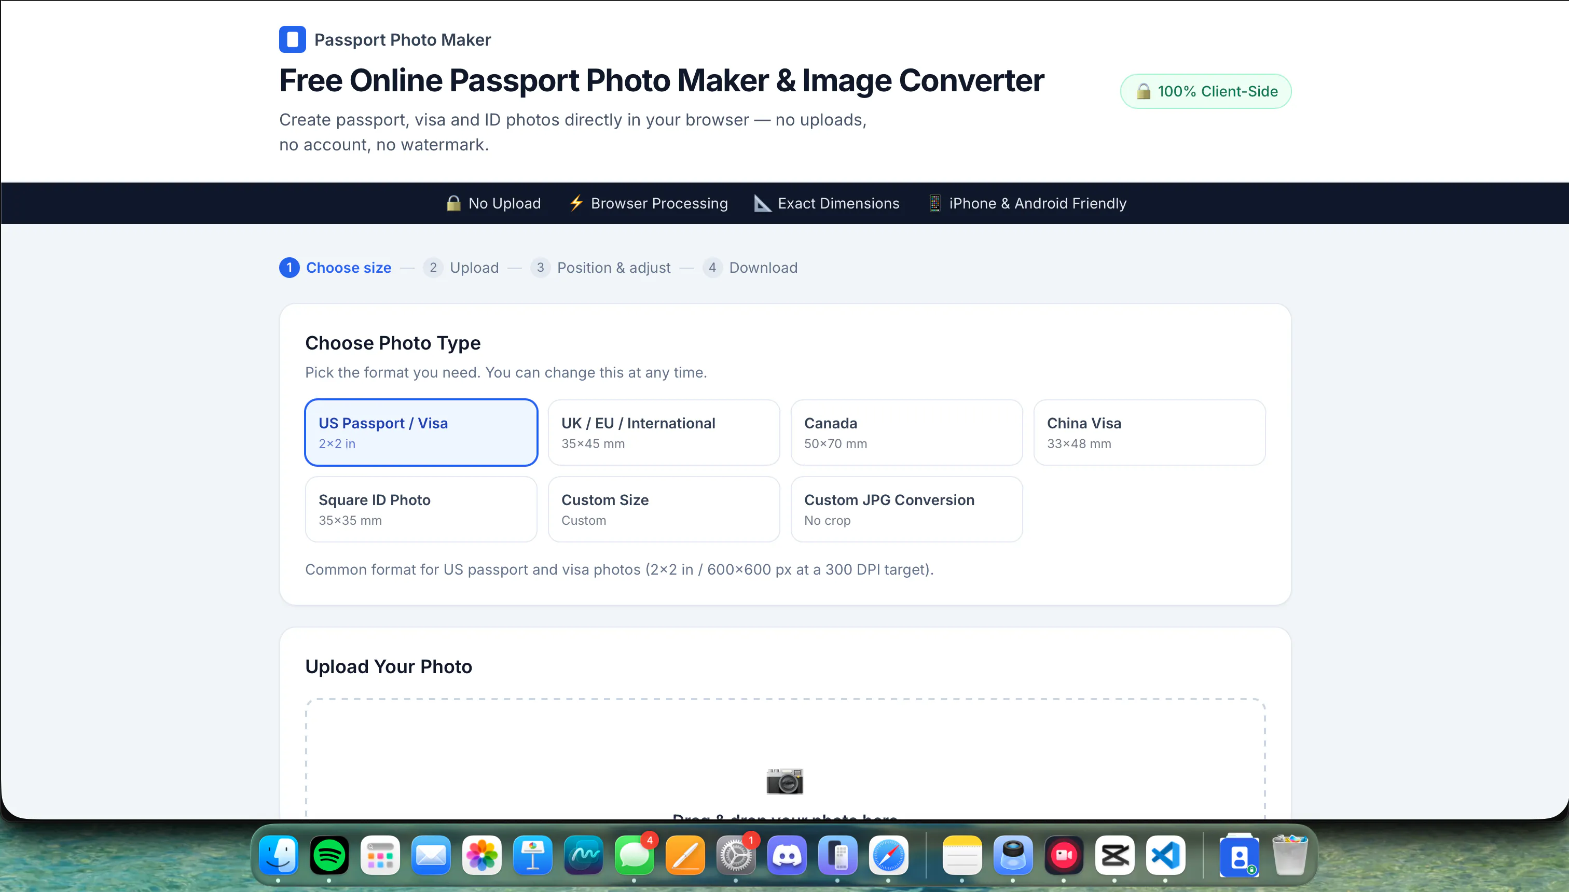Click the Passport Photo Maker brand name
The width and height of the screenshot is (1569, 892).
pyautogui.click(x=403, y=40)
